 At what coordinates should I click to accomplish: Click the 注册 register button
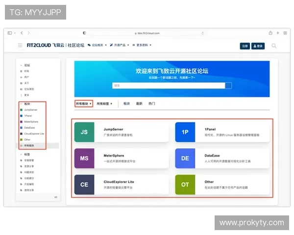(x=245, y=46)
